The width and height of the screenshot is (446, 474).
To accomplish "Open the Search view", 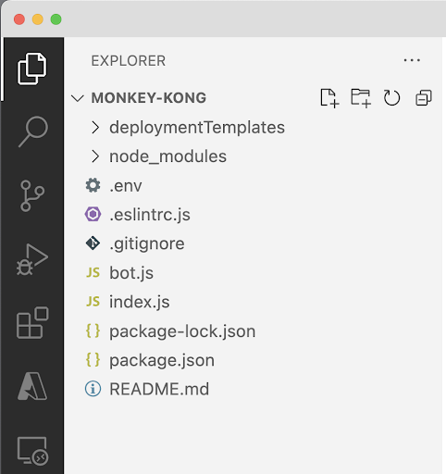I will coord(33,131).
